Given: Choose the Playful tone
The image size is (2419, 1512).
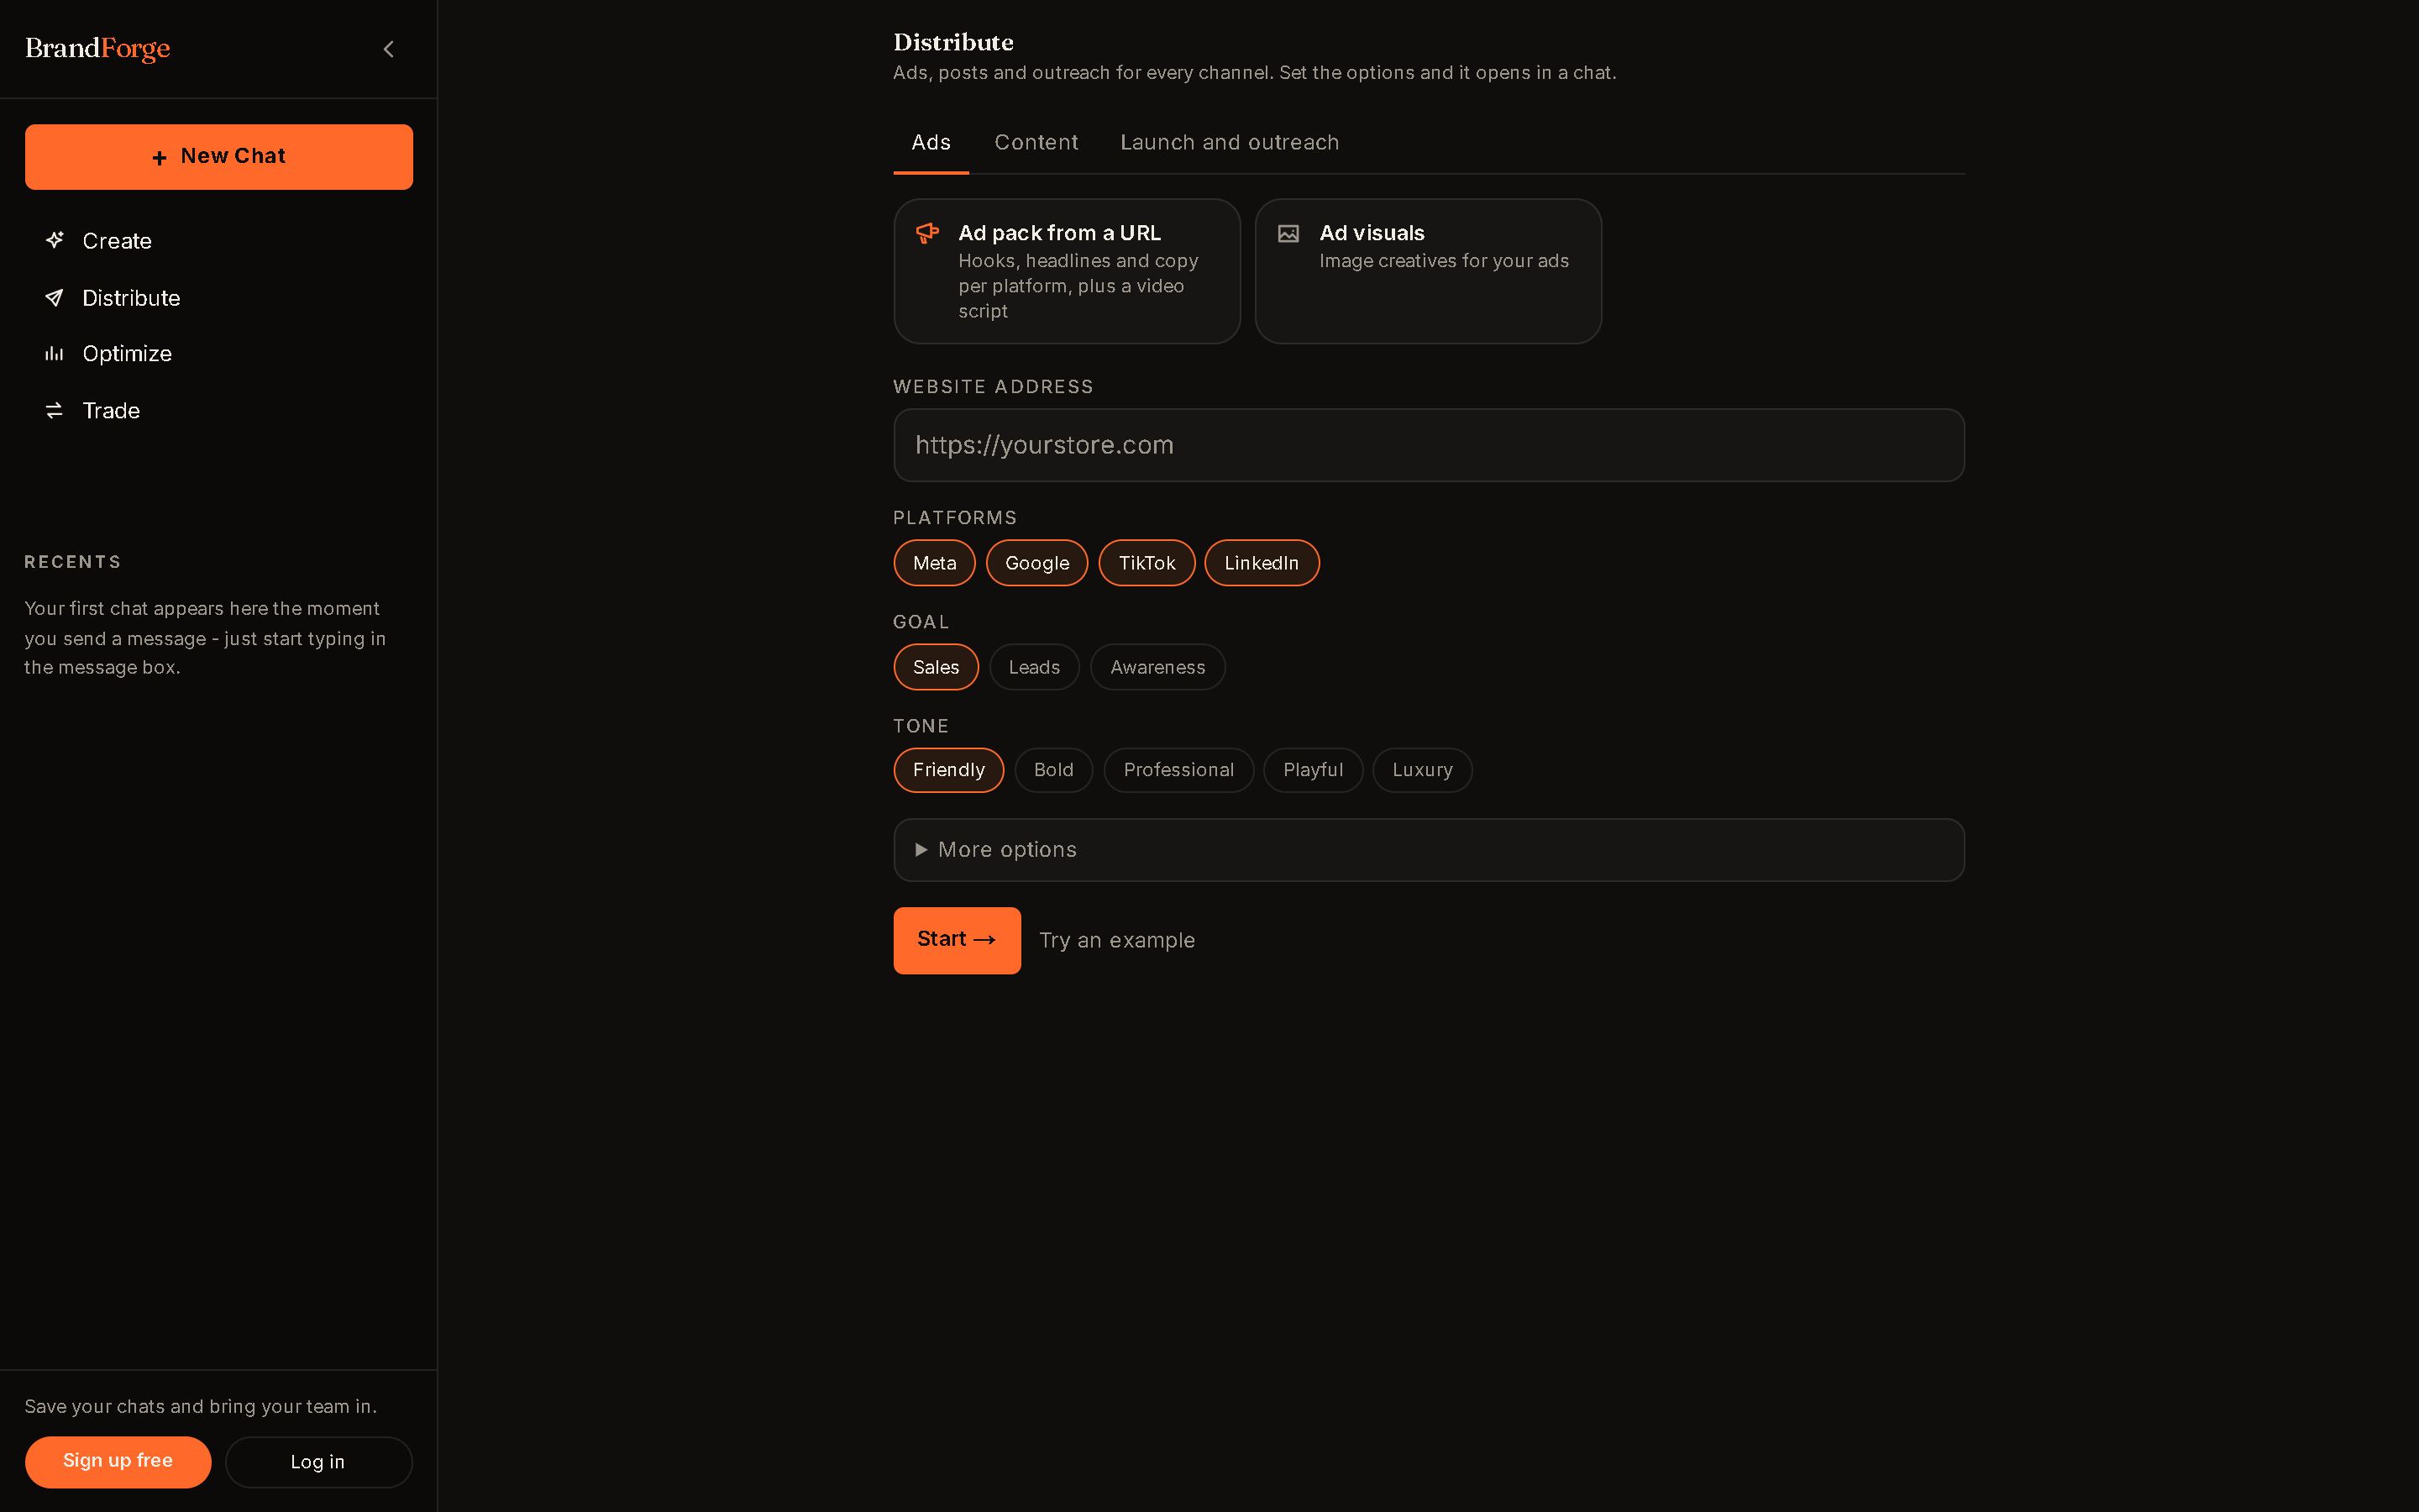Looking at the screenshot, I should pos(1313,770).
